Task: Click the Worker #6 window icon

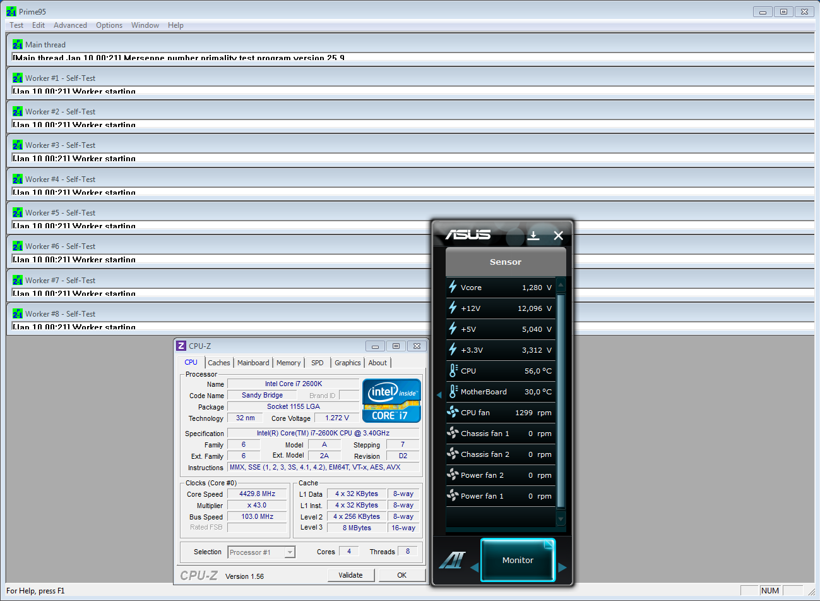Action: click(x=18, y=246)
